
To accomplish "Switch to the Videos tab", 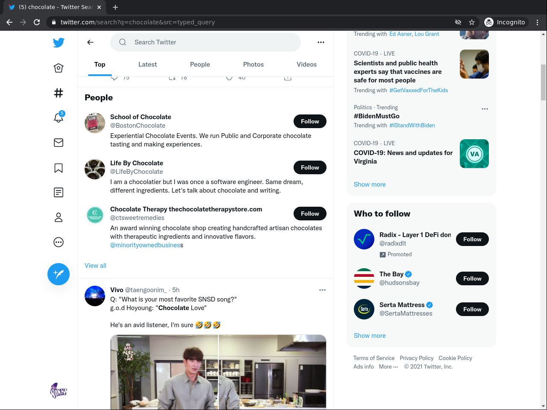I will coord(306,64).
